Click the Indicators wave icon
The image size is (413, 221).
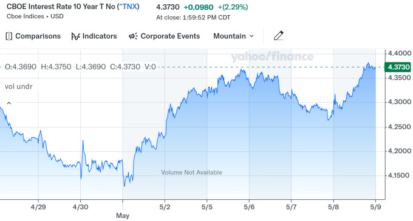75,36
